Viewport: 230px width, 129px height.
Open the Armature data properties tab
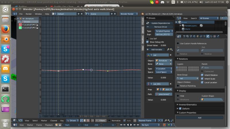204,36
